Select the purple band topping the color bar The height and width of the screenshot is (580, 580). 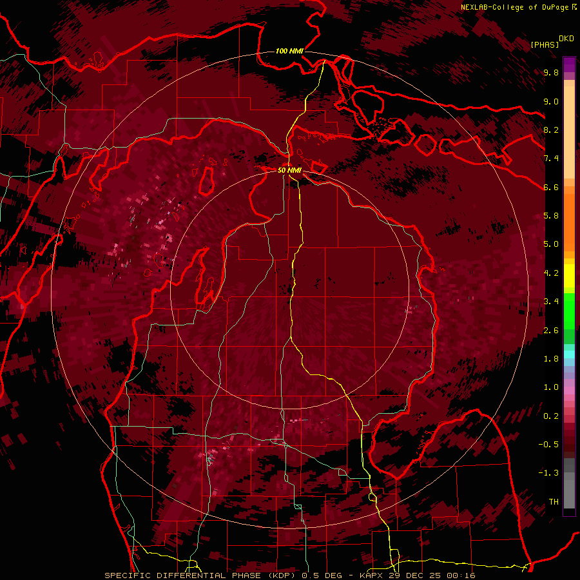tap(569, 64)
